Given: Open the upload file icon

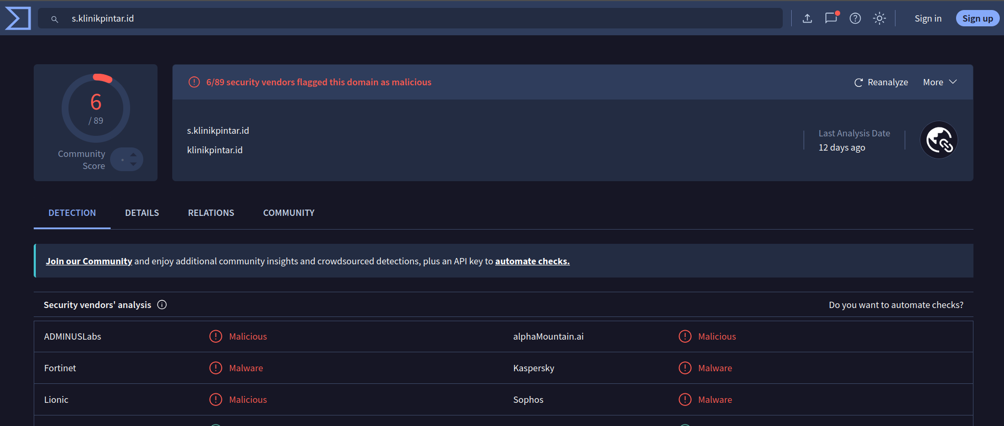Looking at the screenshot, I should (x=807, y=18).
